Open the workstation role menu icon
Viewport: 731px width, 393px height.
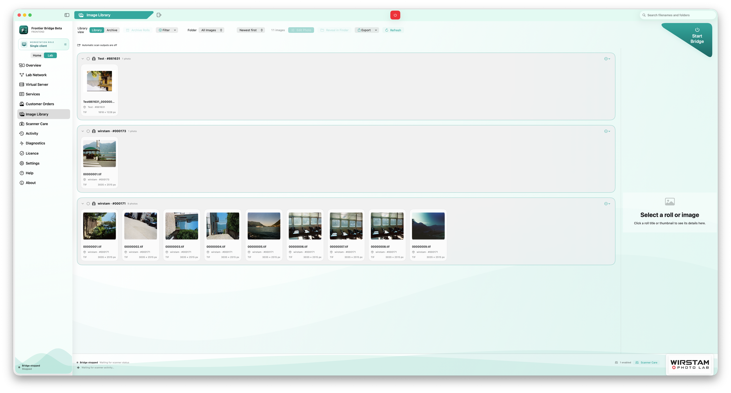pyautogui.click(x=65, y=44)
